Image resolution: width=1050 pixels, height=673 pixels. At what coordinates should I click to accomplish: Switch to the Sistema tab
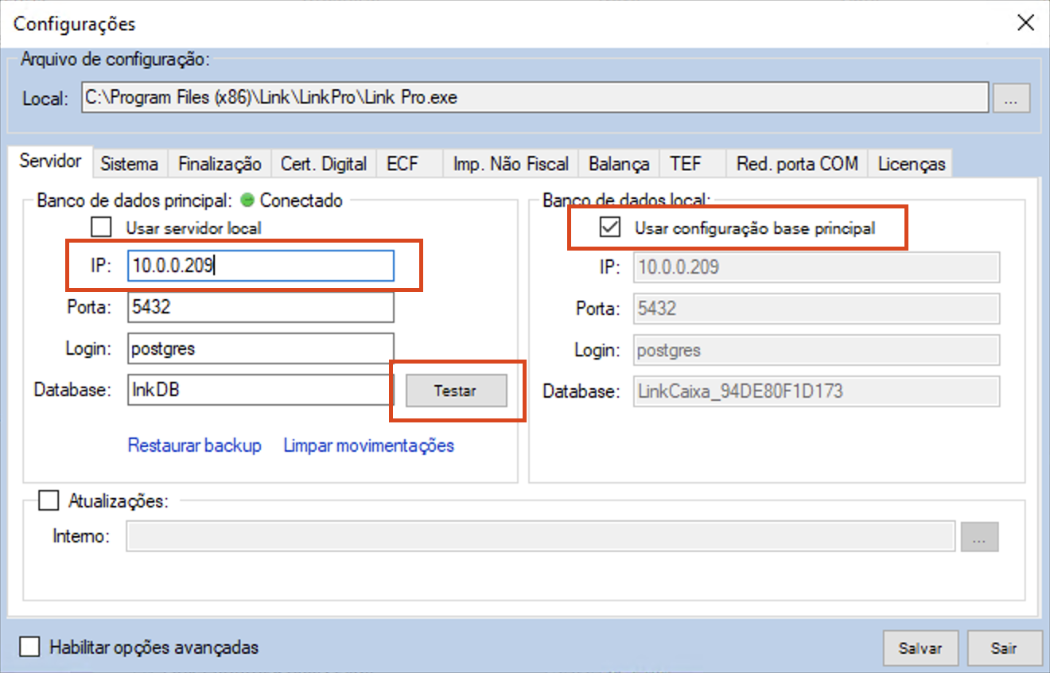[x=129, y=164]
